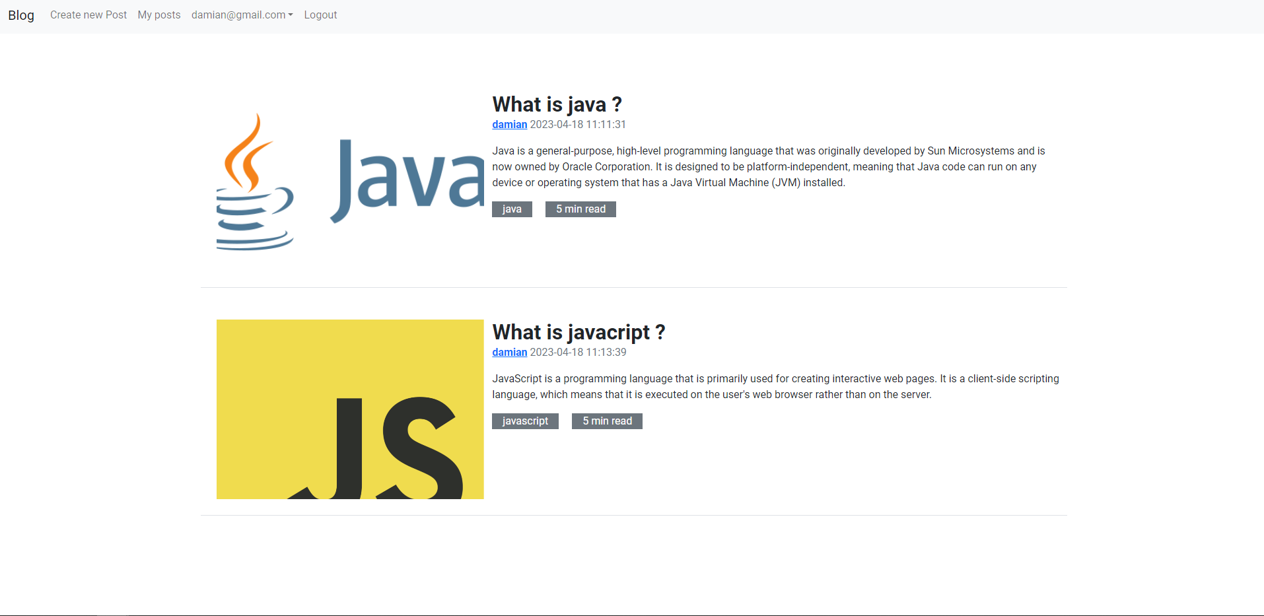Open the post titled What is javacript ?
The image size is (1264, 616).
click(x=579, y=332)
